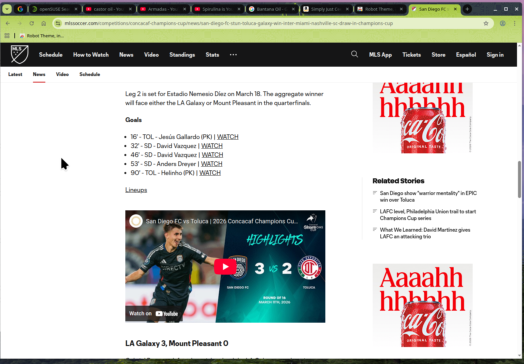This screenshot has width=524, height=364.
Task: Open Schedule in the main navigation
Action: pyautogui.click(x=51, y=55)
